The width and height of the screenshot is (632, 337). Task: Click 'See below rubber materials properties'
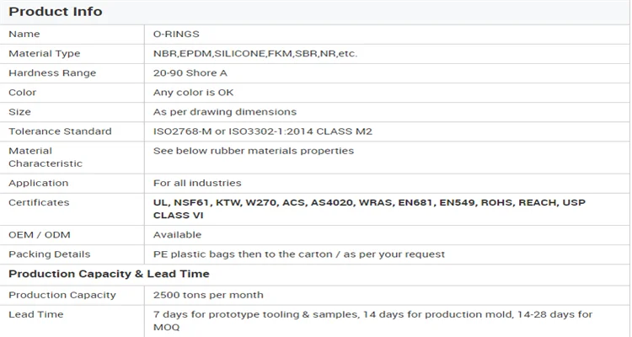(x=253, y=151)
